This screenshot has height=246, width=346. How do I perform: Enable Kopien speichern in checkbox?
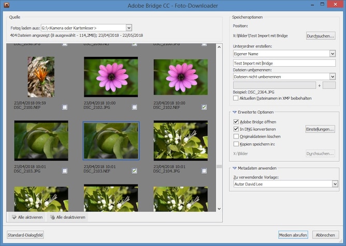point(236,144)
